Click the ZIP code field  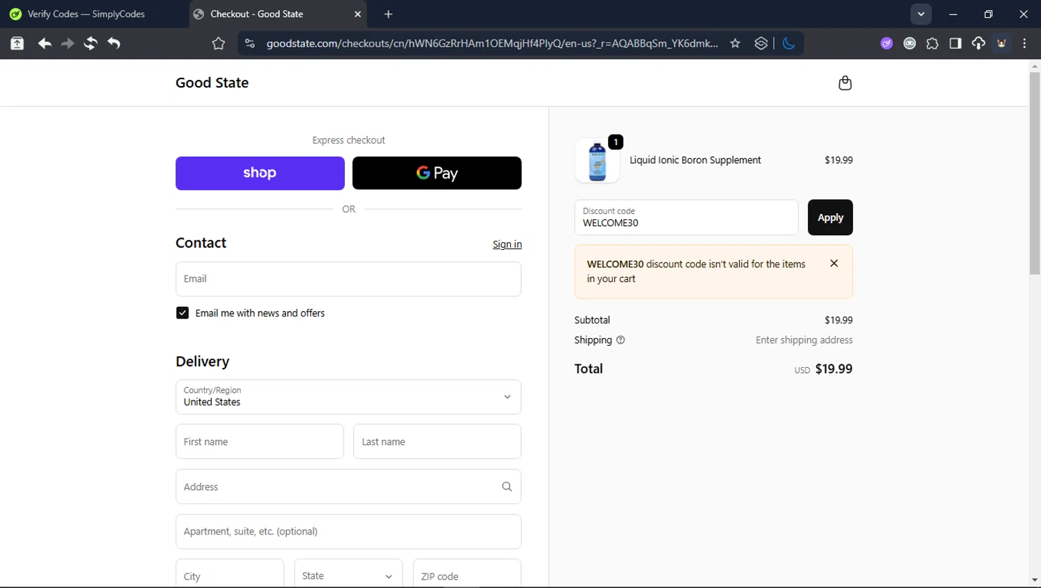(467, 576)
